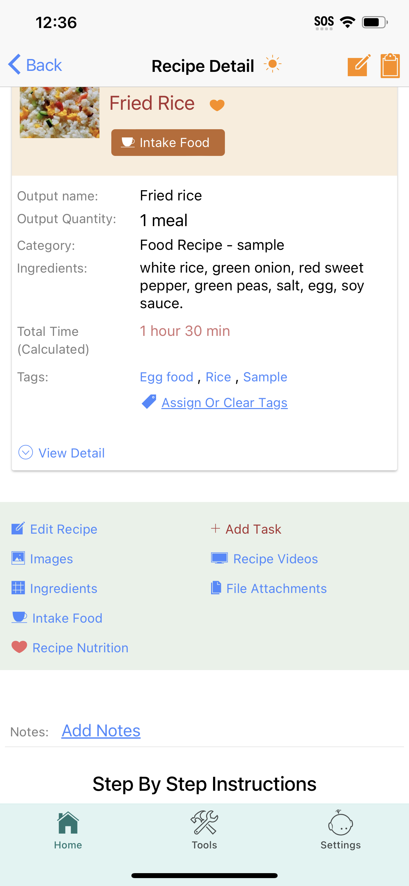Tap the Fried Rice thumbnail photo
Screen dimensions: 409x886
tap(60, 112)
